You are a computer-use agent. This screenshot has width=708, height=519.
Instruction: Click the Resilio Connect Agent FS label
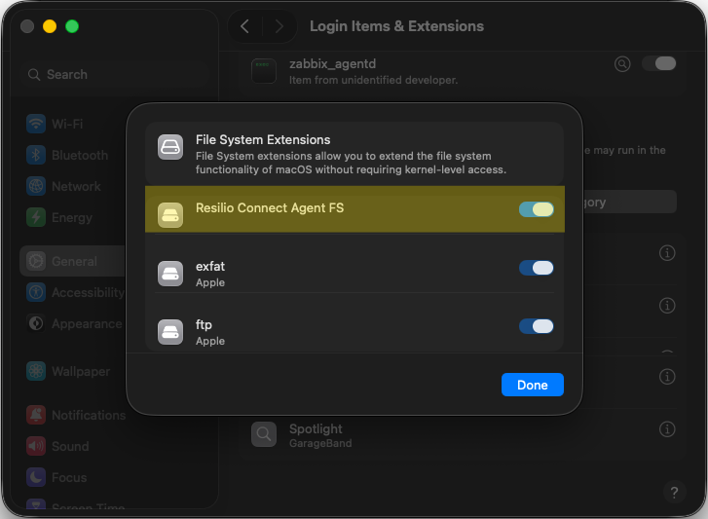(270, 208)
